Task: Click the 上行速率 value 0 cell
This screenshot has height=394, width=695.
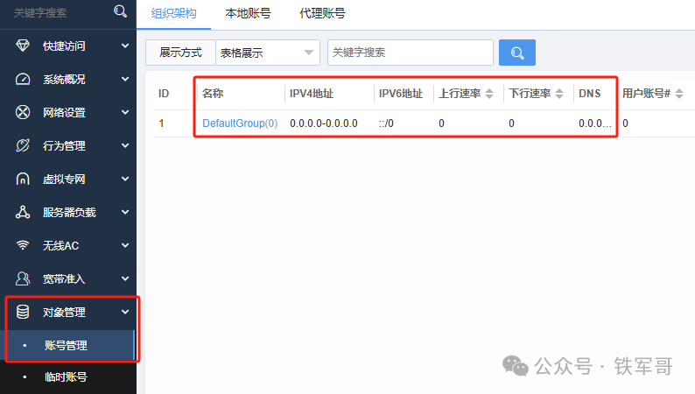Action: click(441, 123)
